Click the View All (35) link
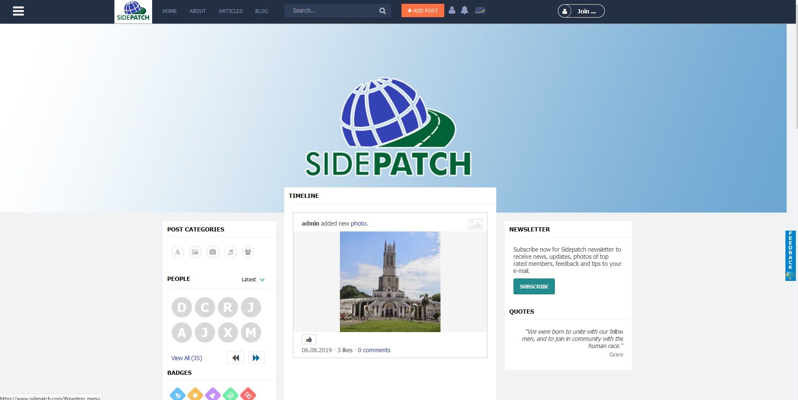 pos(187,358)
